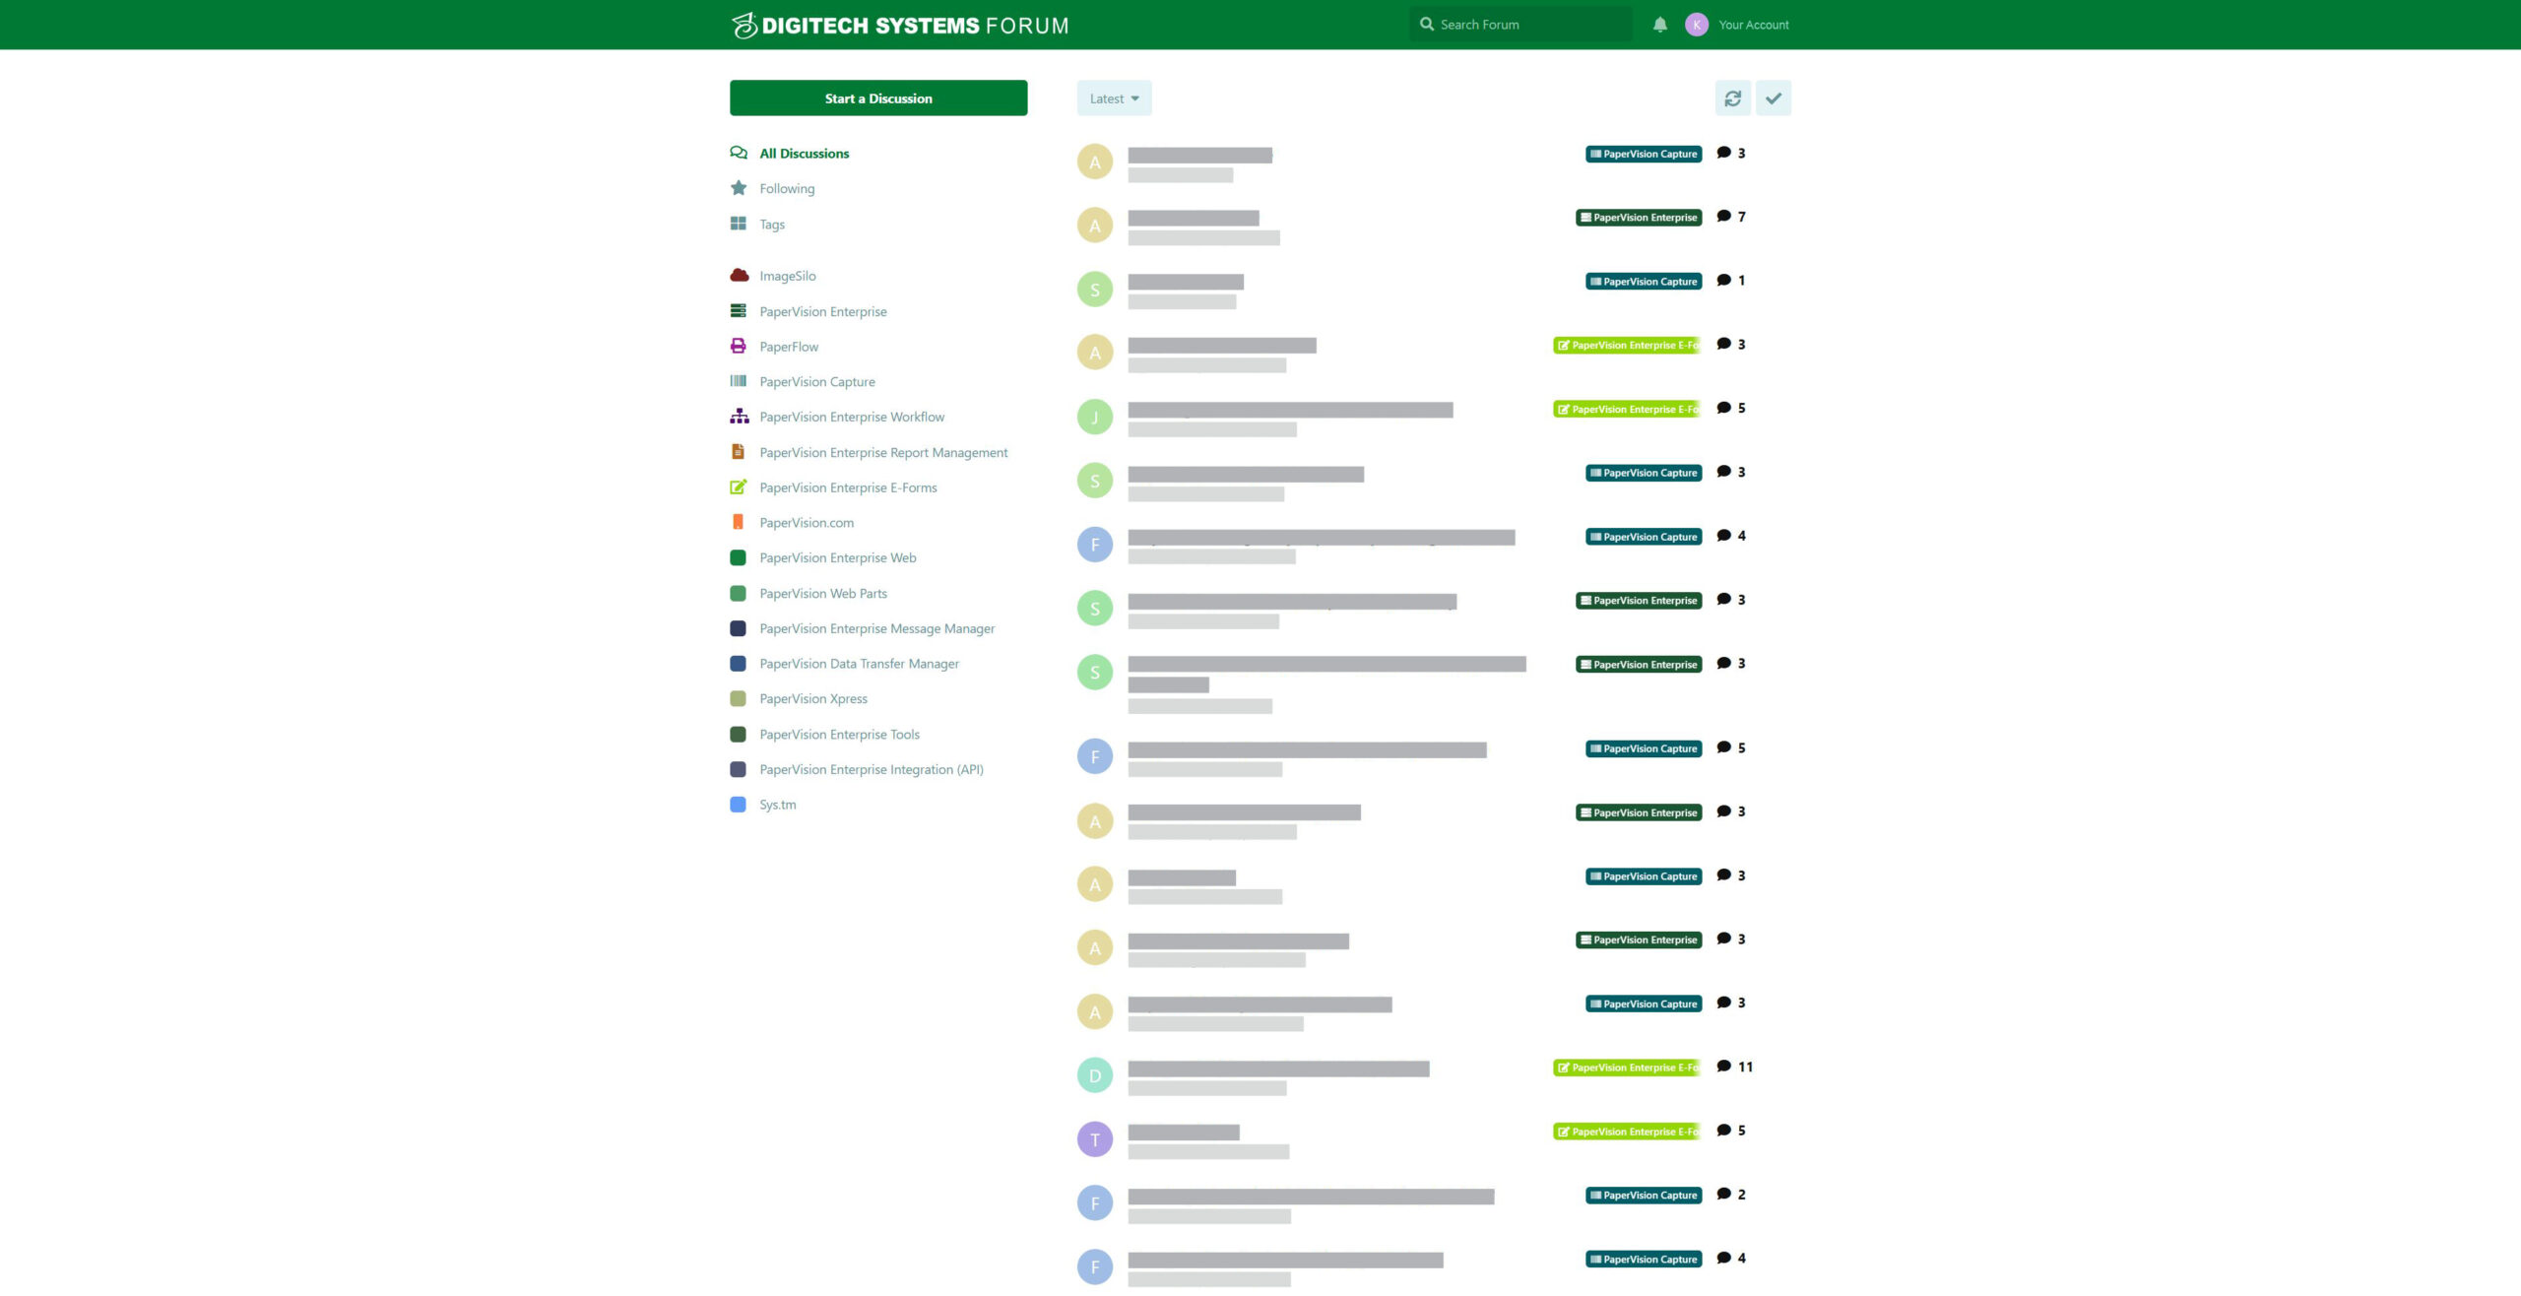The height and width of the screenshot is (1296, 2521).
Task: Open PaperVision Enterprise E-Forms sidebar link
Action: [848, 486]
